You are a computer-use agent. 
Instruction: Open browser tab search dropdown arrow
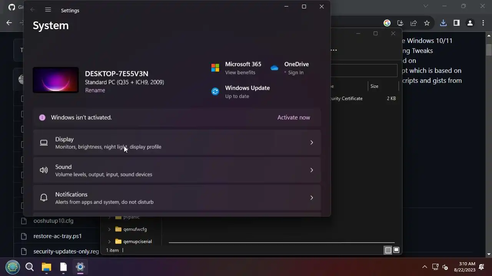tap(426, 6)
